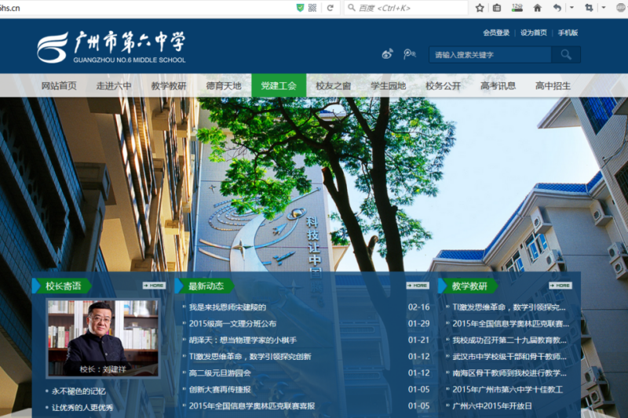This screenshot has width=628, height=418.
Task: Click the 设为首页 link
Action: (534, 33)
